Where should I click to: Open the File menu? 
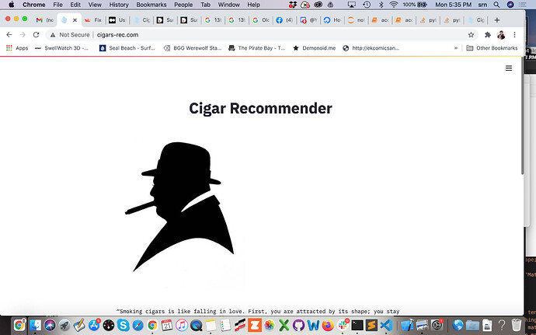point(57,5)
